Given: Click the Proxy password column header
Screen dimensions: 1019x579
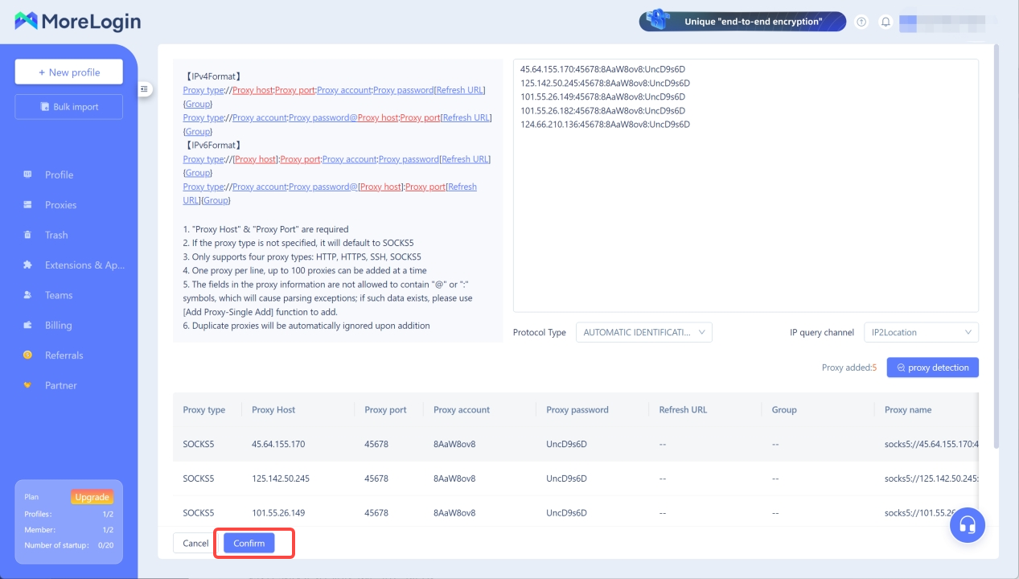Looking at the screenshot, I should coord(577,410).
